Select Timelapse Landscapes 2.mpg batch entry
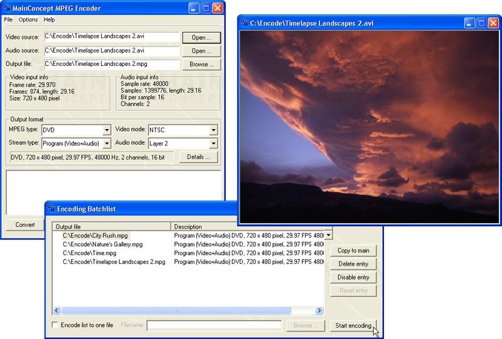The height and width of the screenshot is (339, 502). pos(114,261)
